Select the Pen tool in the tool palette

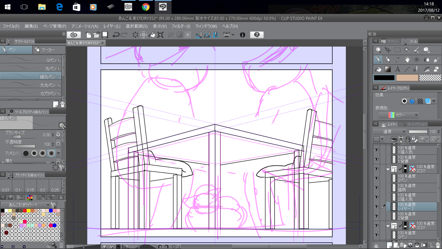tap(379, 59)
